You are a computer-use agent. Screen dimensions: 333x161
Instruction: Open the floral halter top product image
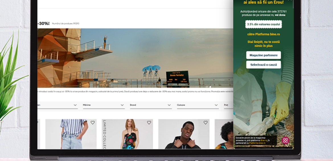click(x=127, y=134)
